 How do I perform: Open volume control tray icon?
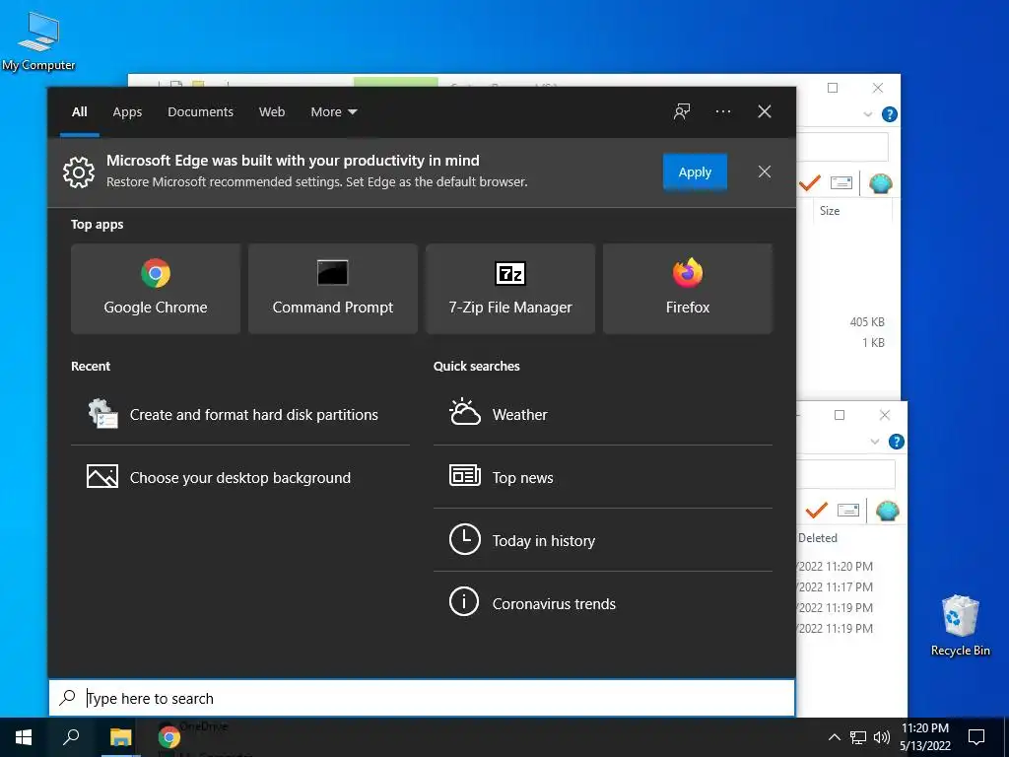[882, 737]
